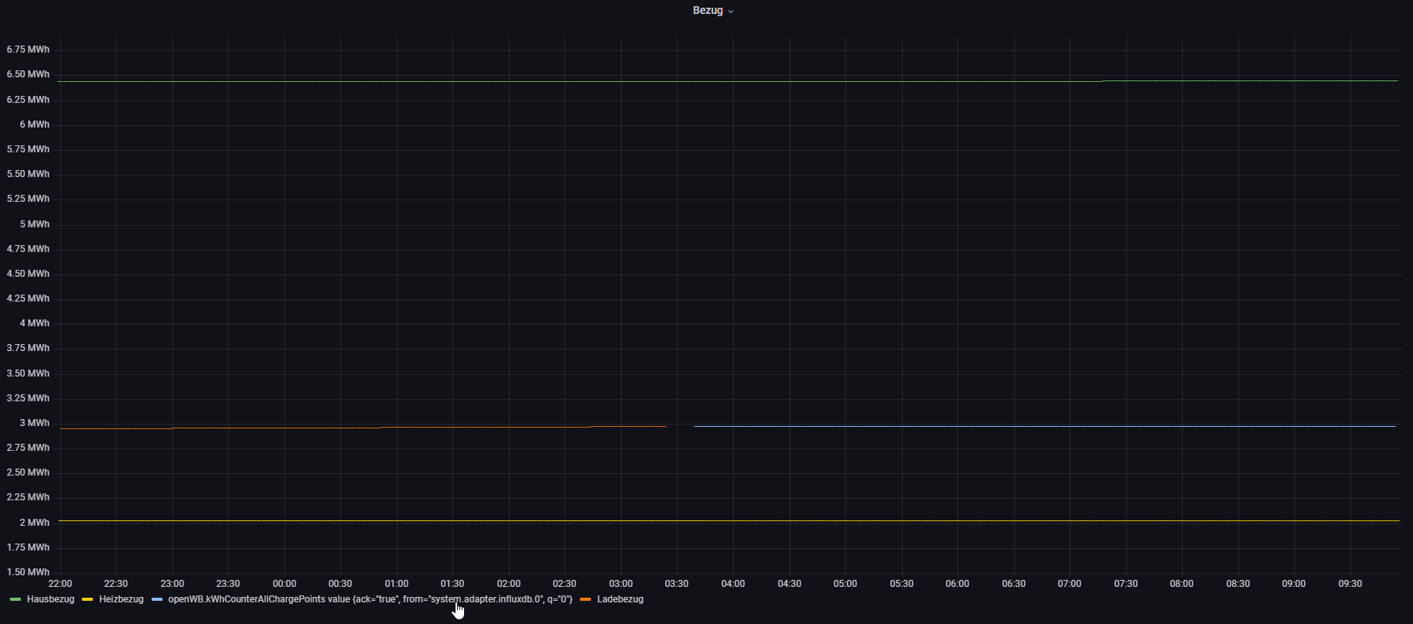Click the white line at 2 MWh
The height and width of the screenshot is (624, 1413).
pyautogui.click(x=729, y=521)
